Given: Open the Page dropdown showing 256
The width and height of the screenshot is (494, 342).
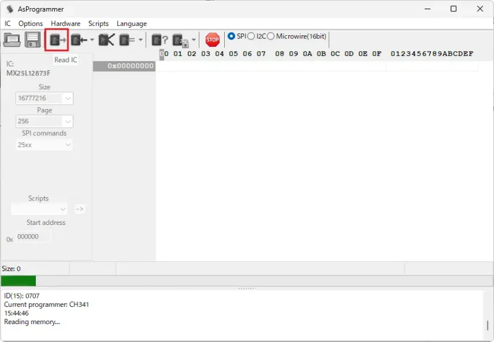Looking at the screenshot, I should 44,121.
